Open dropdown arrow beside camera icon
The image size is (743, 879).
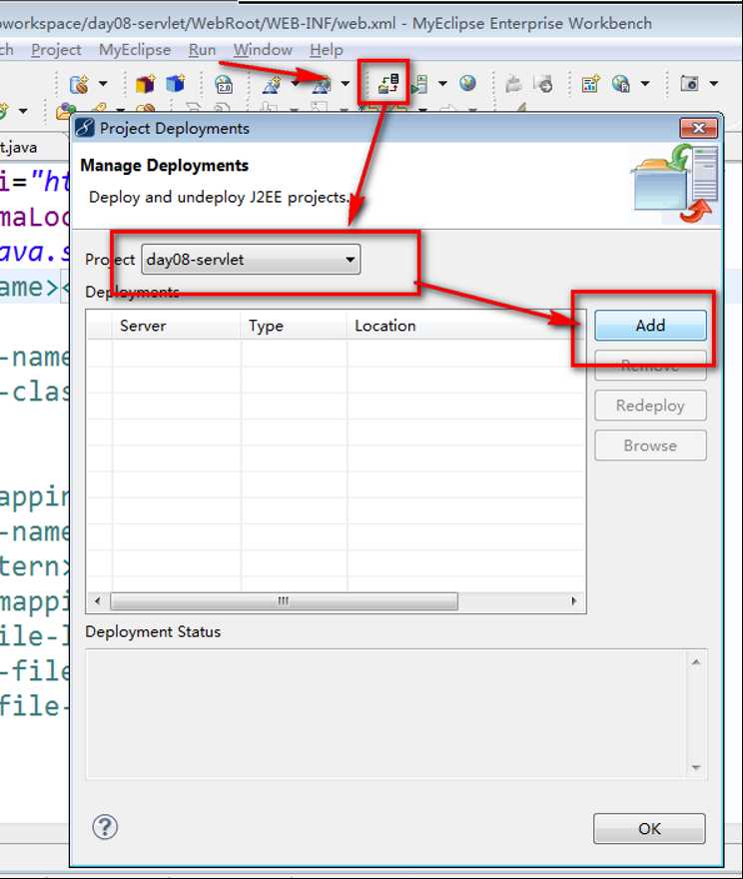713,84
